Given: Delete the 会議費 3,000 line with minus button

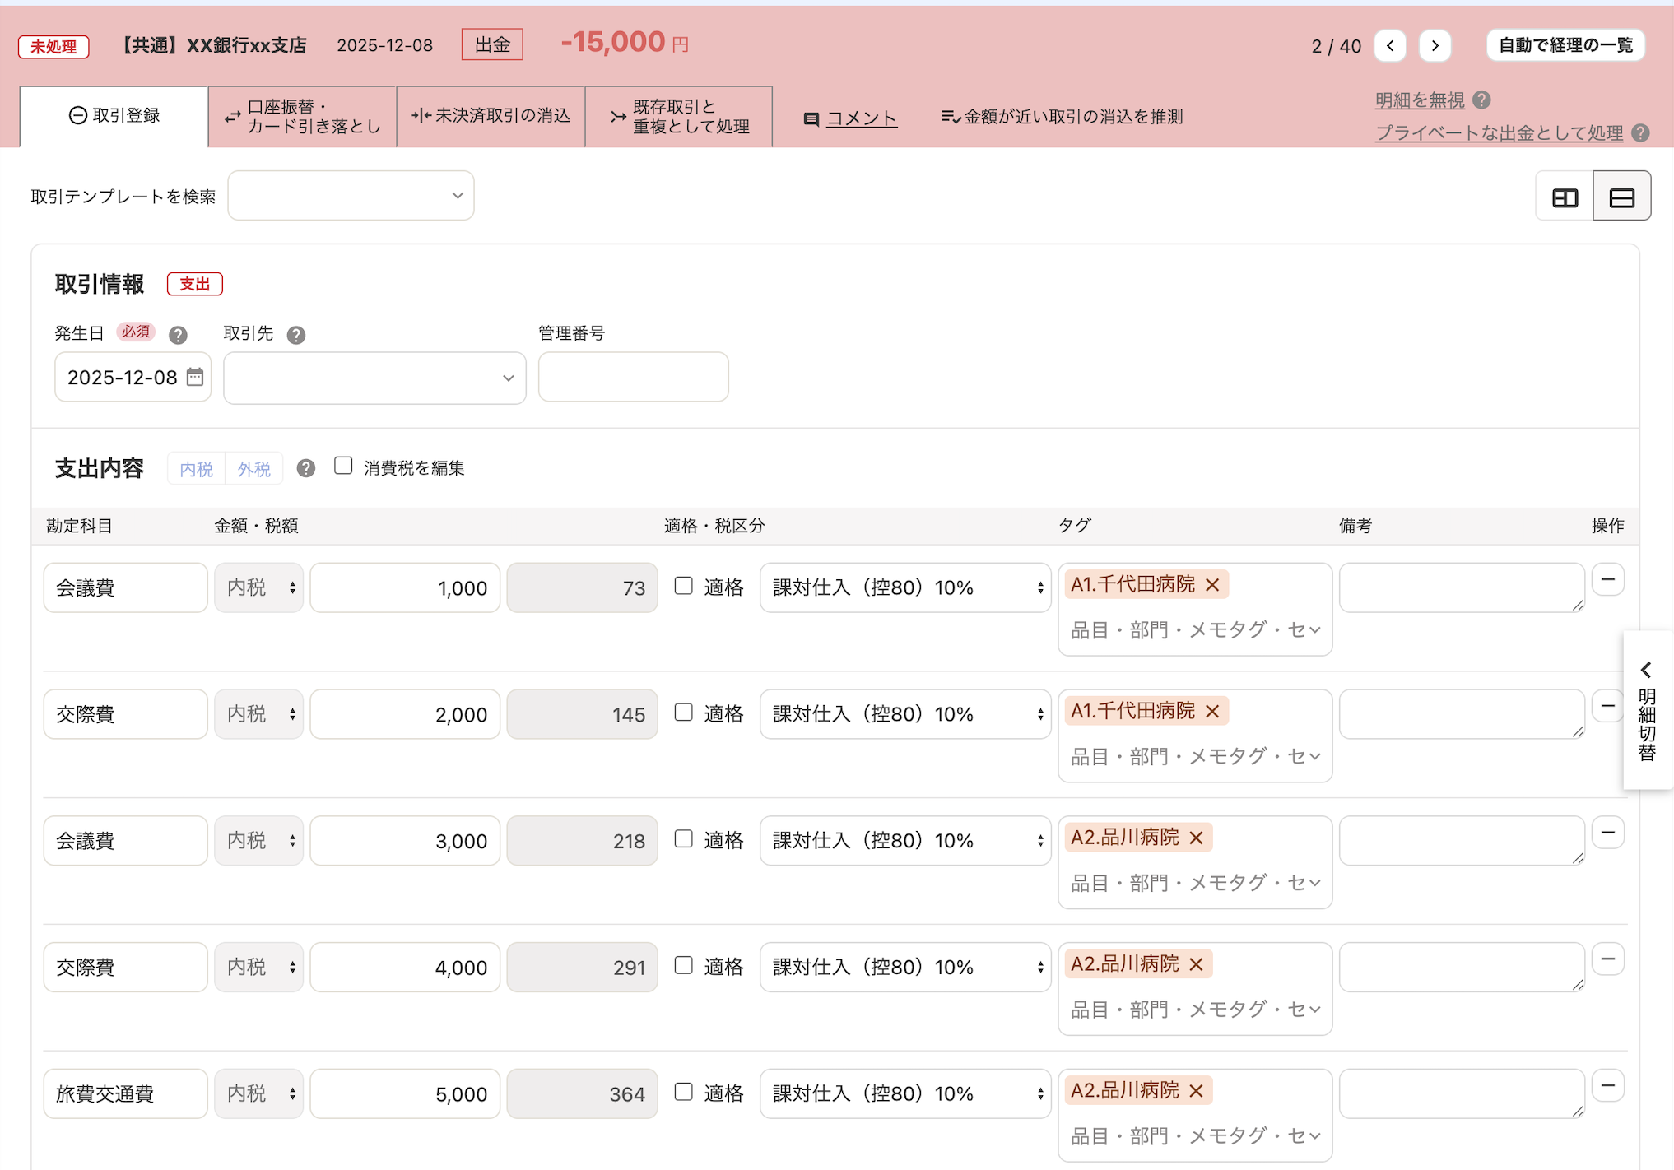Looking at the screenshot, I should 1607,833.
